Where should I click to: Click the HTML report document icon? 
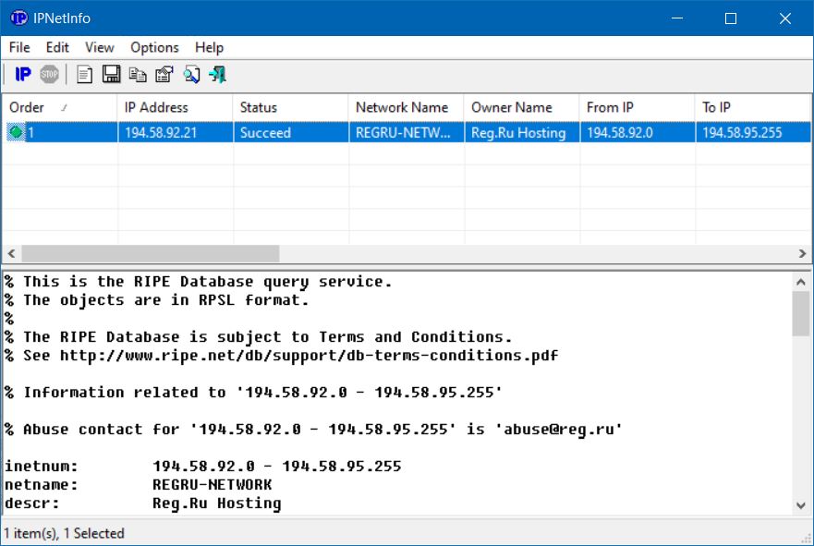(85, 75)
